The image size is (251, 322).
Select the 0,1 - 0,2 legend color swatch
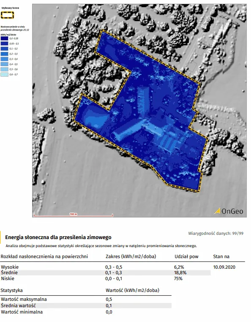[4, 49]
